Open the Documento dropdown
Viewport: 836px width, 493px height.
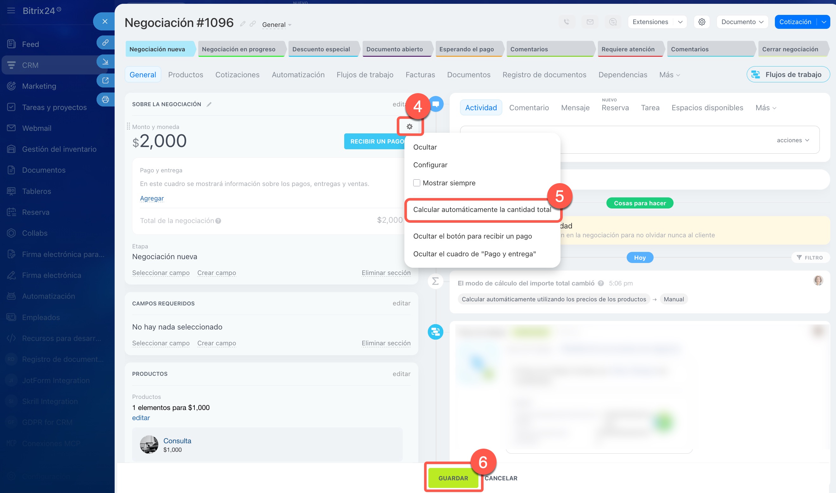point(742,22)
